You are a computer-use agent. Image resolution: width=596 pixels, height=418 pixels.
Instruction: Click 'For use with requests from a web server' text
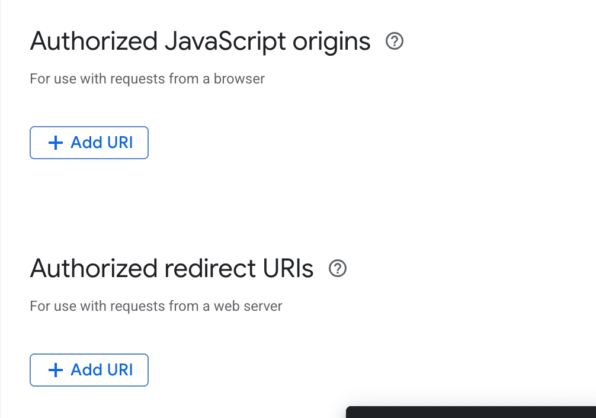(156, 306)
